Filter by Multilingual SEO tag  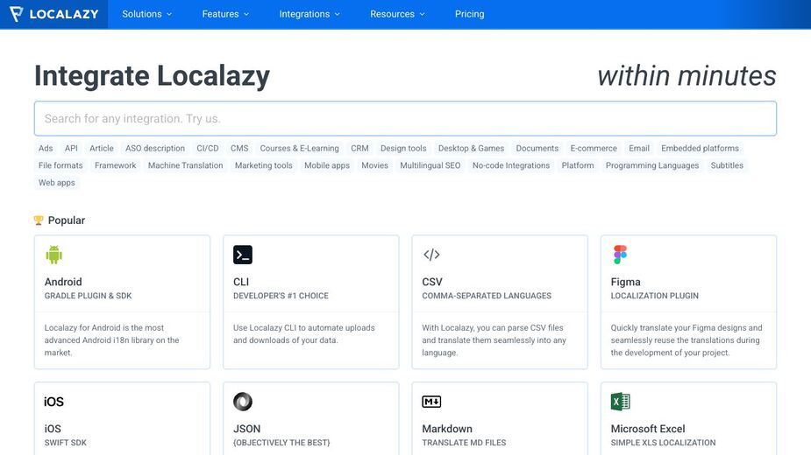[x=430, y=165]
